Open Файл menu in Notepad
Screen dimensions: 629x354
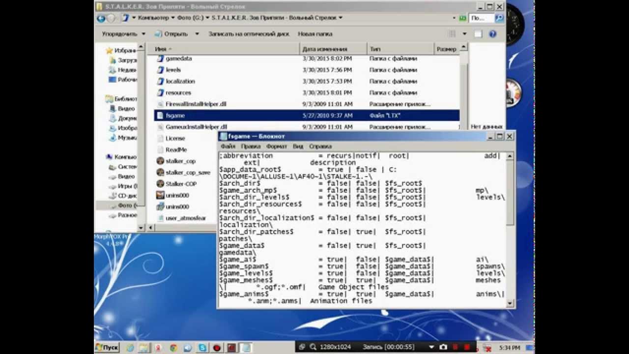[228, 146]
